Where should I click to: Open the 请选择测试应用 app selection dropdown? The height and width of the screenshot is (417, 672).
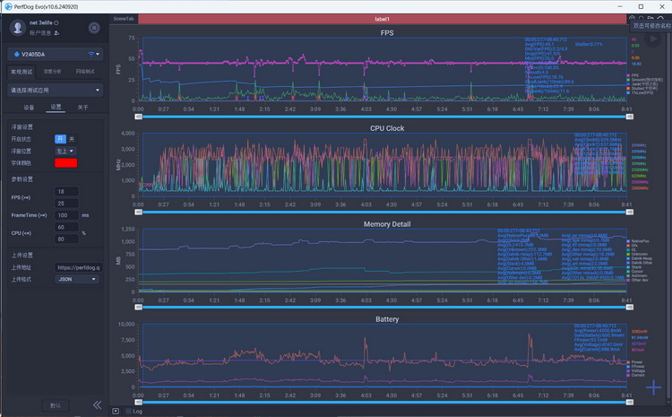click(x=56, y=90)
